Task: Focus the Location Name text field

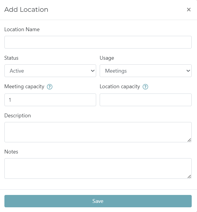Action: pos(98,42)
